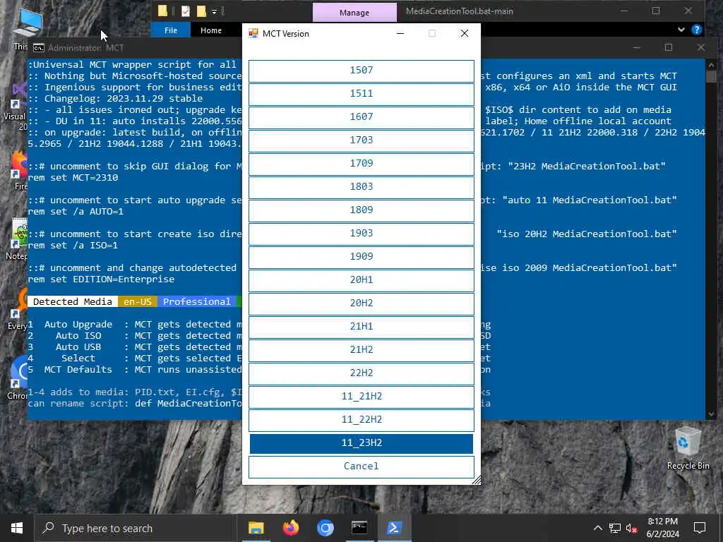Choose the 11_21H2 version
723x542 pixels.
pos(361,397)
